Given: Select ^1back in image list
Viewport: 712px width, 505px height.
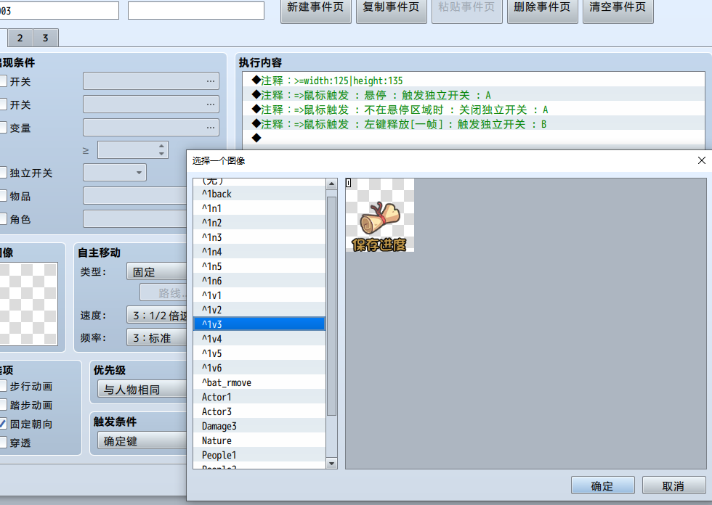Looking at the screenshot, I should click(x=259, y=194).
